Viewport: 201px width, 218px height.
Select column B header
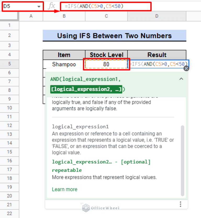pos(64,16)
